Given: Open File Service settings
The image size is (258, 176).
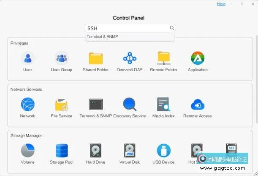Looking at the screenshot, I should [62, 104].
